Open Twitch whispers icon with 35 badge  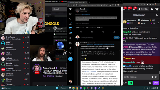134,9
